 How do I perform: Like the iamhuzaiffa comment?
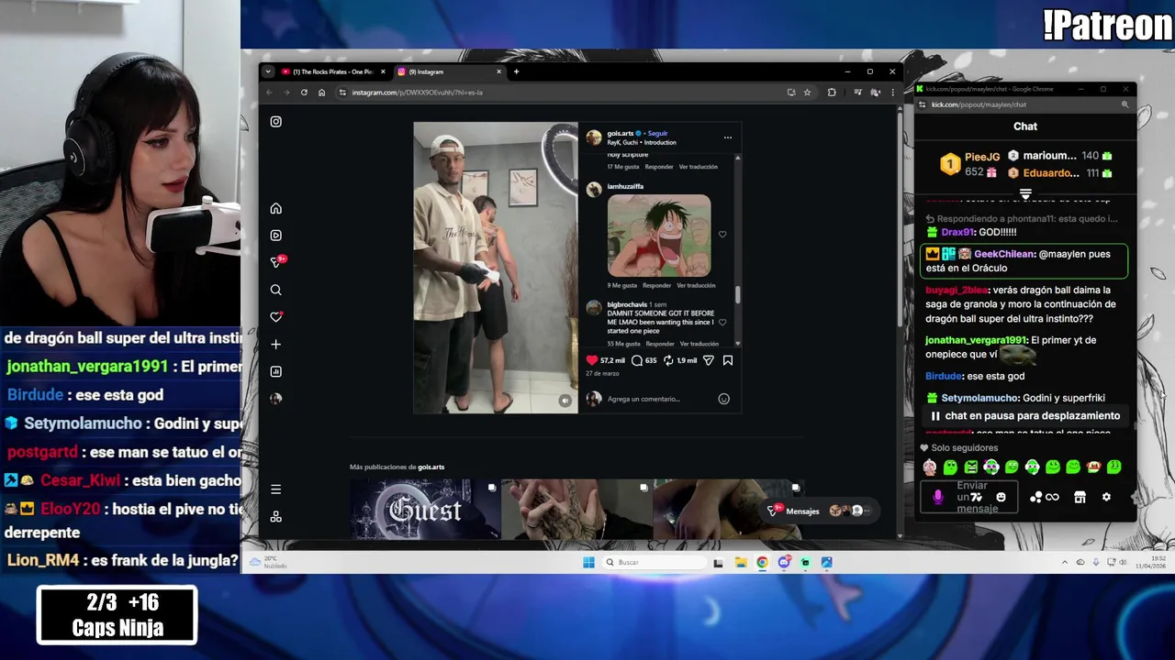tap(722, 235)
